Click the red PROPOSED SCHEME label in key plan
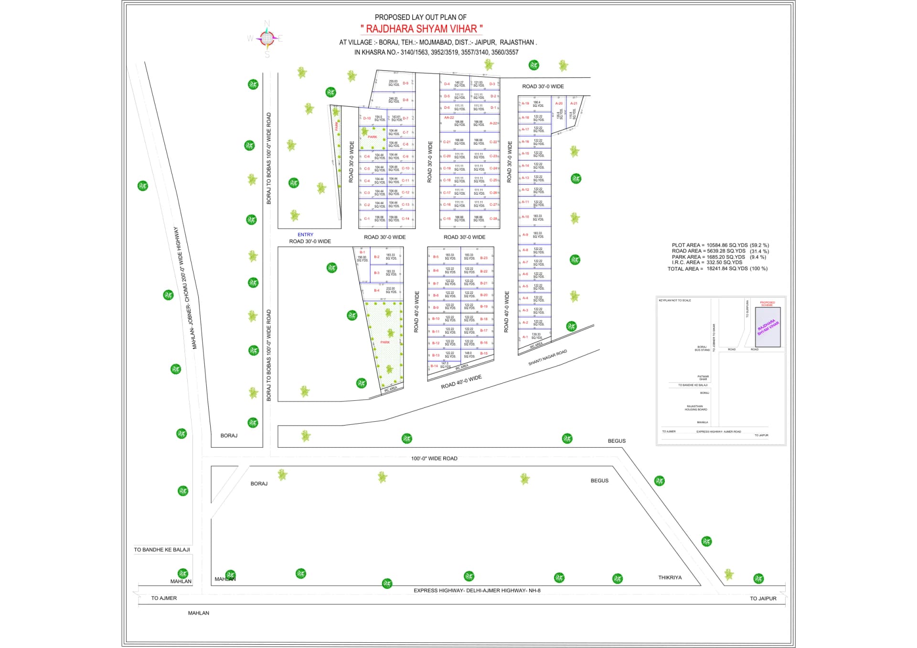 (x=768, y=303)
